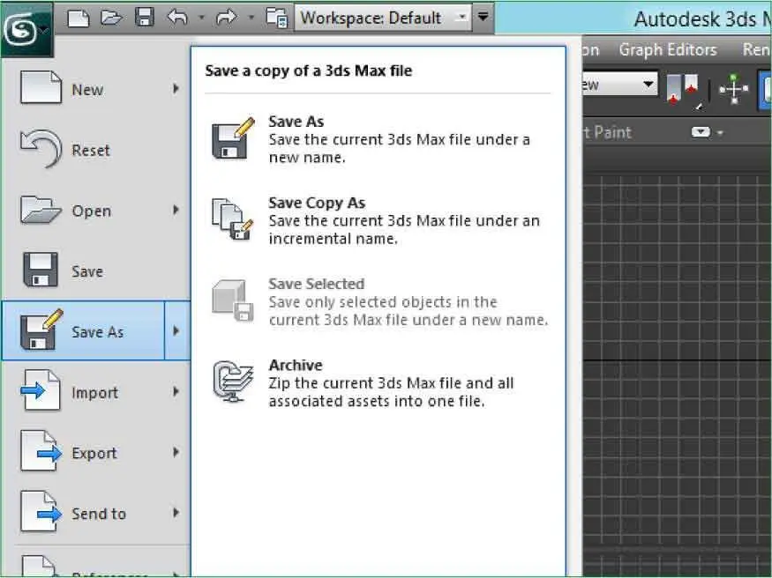Viewport: 772px width, 578px height.
Task: Expand the Export submenu arrow
Action: 176,452
